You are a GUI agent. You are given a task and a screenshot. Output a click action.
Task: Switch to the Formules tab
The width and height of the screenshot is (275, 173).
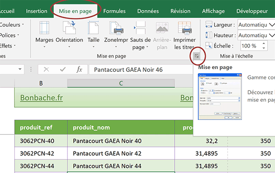114,11
